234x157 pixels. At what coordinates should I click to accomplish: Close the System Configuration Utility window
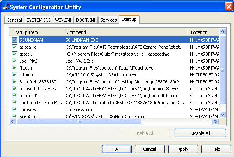[229, 7]
